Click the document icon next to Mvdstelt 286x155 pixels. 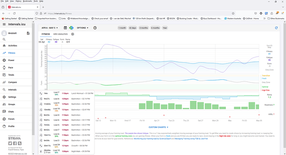click(28, 33)
